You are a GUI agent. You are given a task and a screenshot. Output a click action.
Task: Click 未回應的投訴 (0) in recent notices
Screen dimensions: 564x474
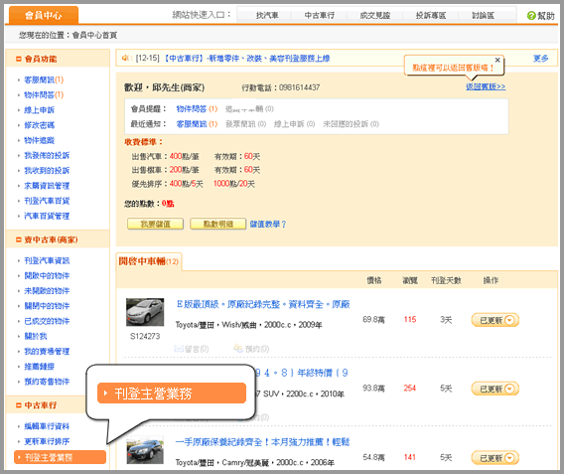(351, 124)
